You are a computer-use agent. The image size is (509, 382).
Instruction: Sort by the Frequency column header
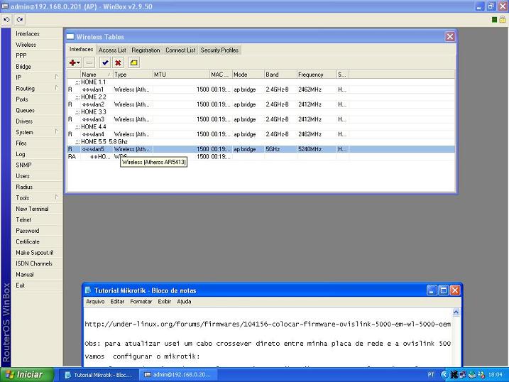(316, 75)
